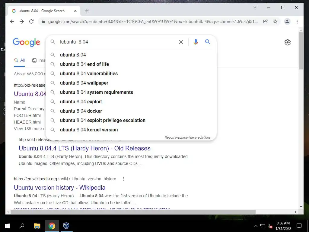Switch to Chrome in taskbar
Image resolution: width=309 pixels, height=232 pixels.
52,226
